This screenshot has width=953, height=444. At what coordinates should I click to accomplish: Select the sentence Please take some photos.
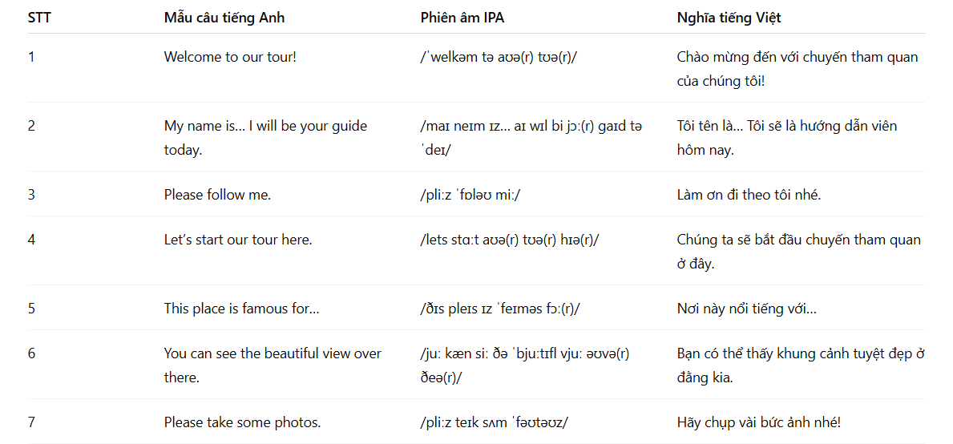233,422
